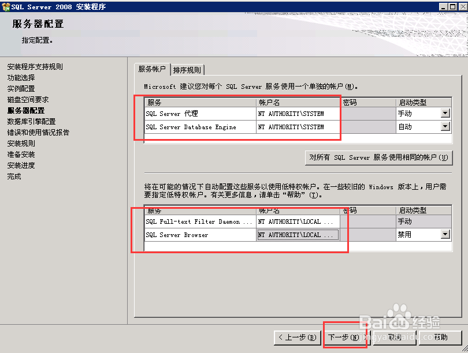This screenshot has height=353, width=468.
Task: Click the 启动类型 column header in lower table
Action: 424,211
